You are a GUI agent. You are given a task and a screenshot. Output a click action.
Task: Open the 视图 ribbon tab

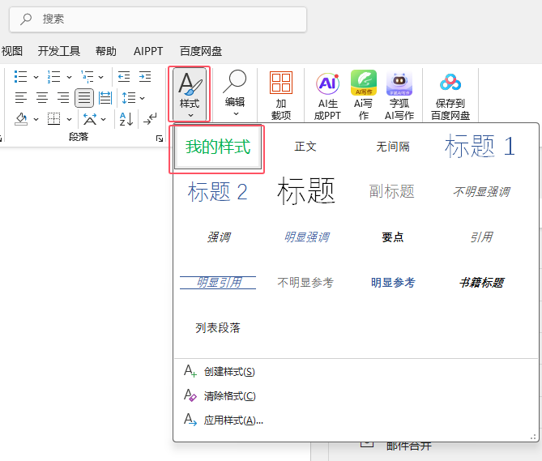[12, 51]
